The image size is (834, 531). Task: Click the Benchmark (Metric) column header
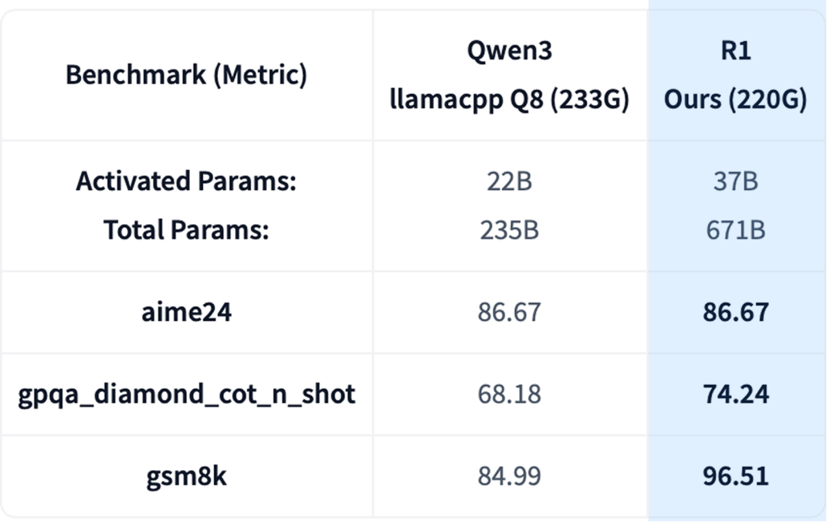coord(186,75)
